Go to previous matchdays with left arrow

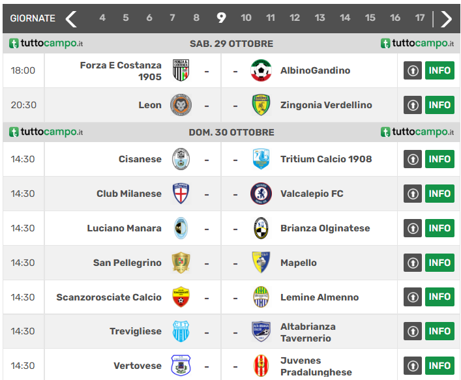71,18
